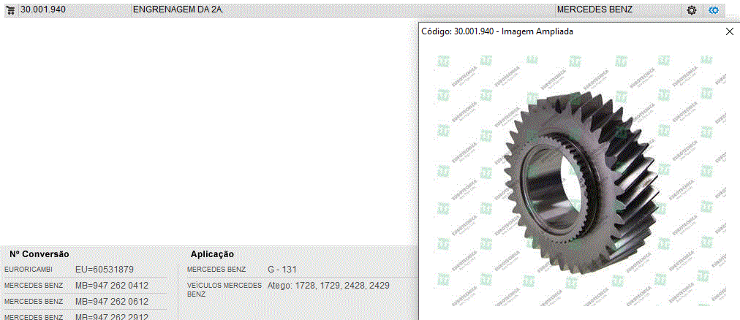Select conversion number MB=947 262 2912

[x=112, y=316]
